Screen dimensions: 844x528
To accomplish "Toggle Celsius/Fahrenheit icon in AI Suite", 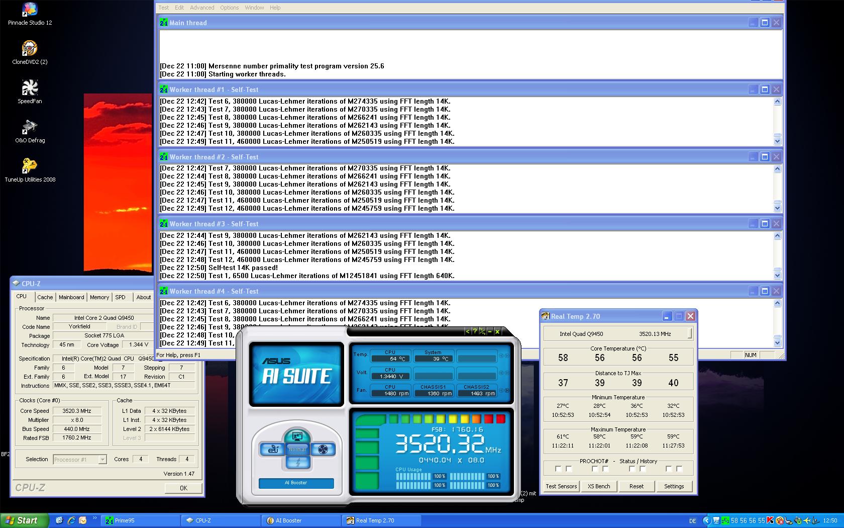I will 482,331.
